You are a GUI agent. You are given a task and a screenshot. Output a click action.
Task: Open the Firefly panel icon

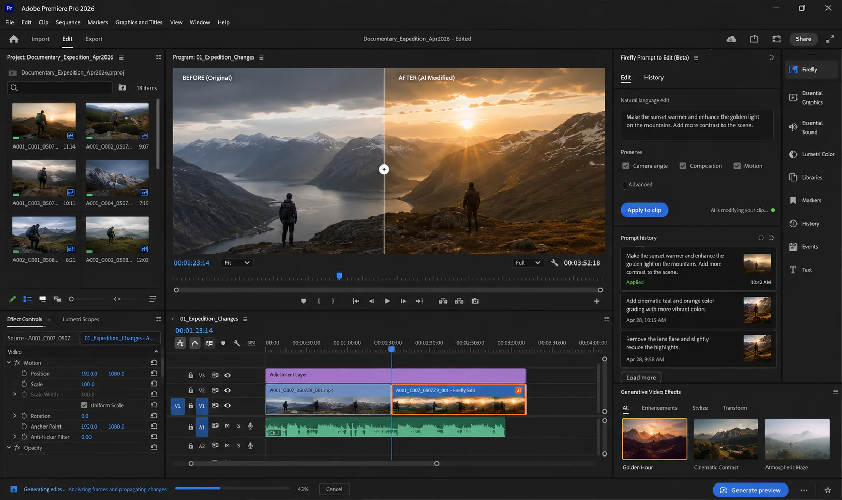[x=793, y=69]
